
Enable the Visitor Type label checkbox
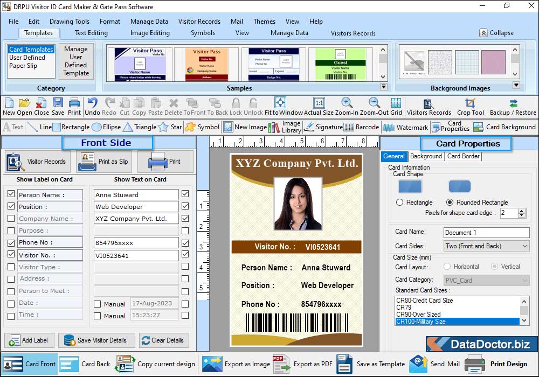(11, 267)
